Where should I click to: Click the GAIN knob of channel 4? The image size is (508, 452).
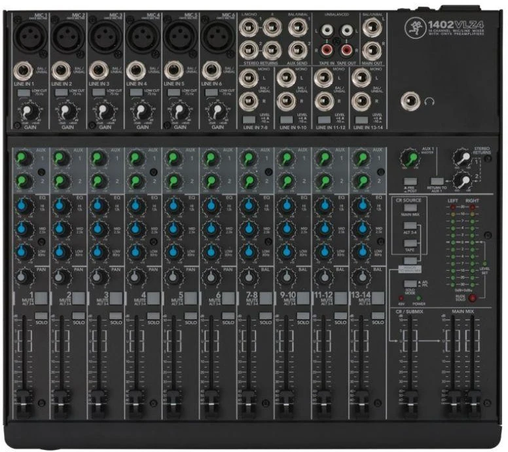[142, 112]
